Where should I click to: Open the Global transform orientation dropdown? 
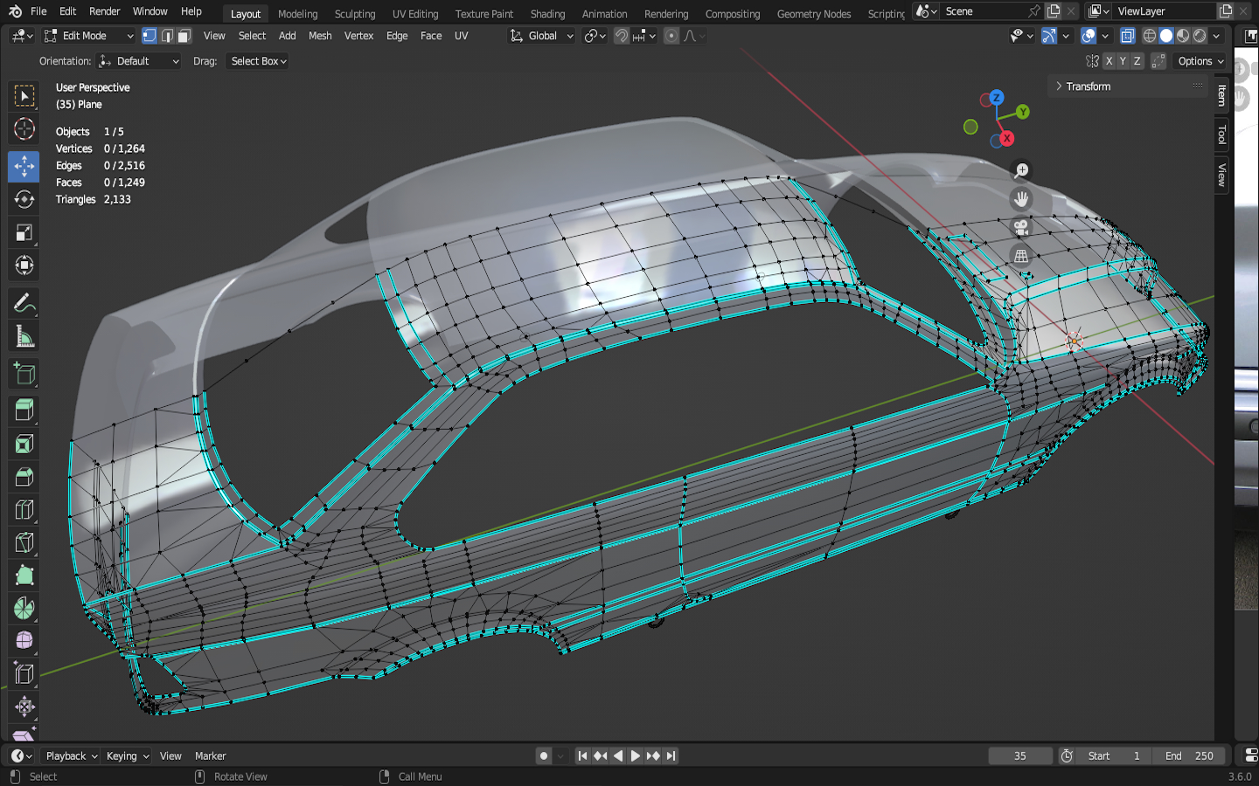click(542, 36)
